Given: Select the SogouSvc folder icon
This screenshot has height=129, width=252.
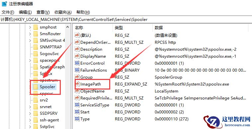Looking at the screenshot, I should pyautogui.click(x=36, y=54).
